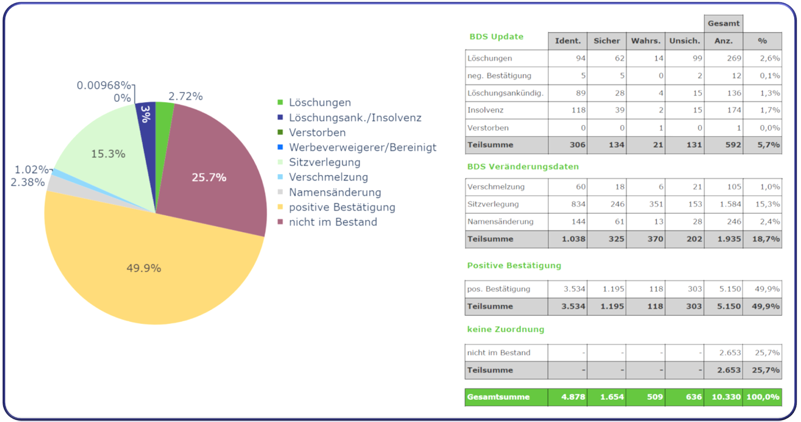The width and height of the screenshot is (801, 422).
Task: Toggle the Namensänderung legend entry
Action: 335,192
